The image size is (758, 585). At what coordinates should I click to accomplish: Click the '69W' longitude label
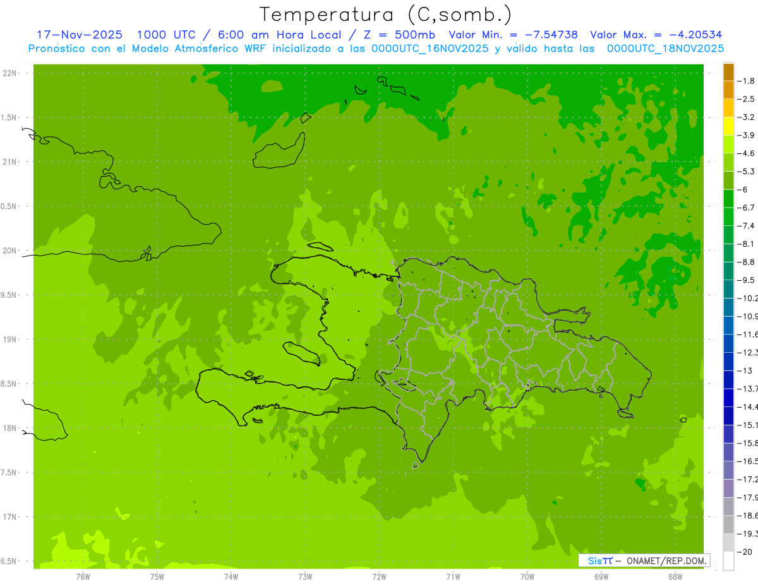(x=601, y=577)
